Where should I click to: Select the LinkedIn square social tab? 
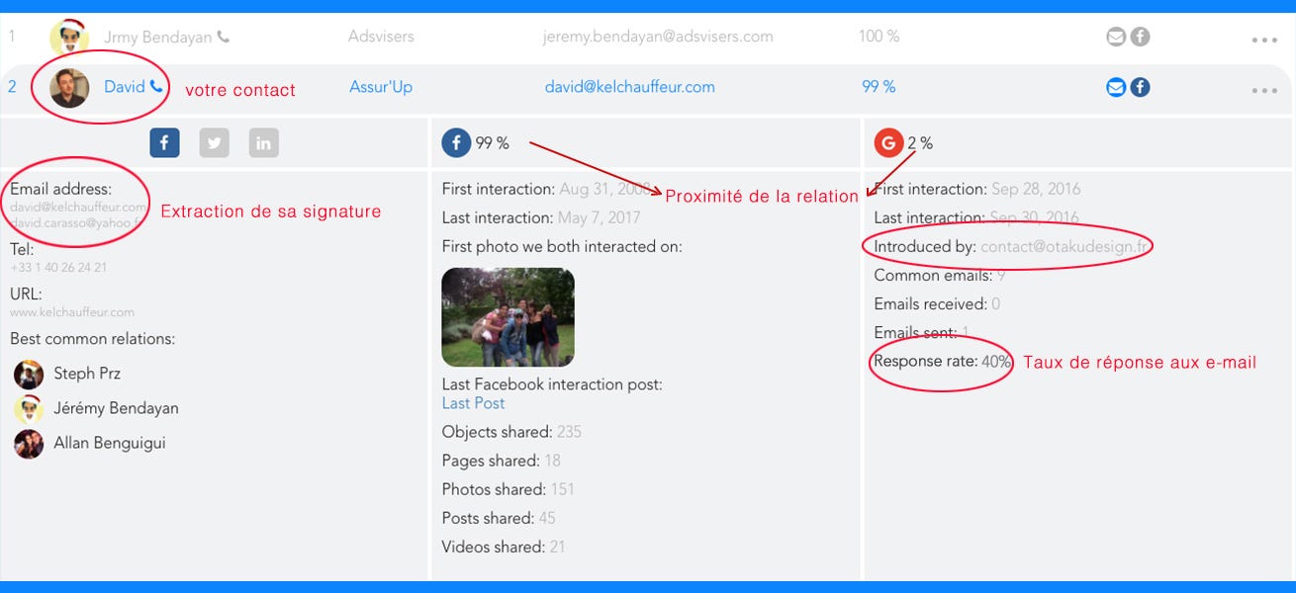tap(263, 143)
